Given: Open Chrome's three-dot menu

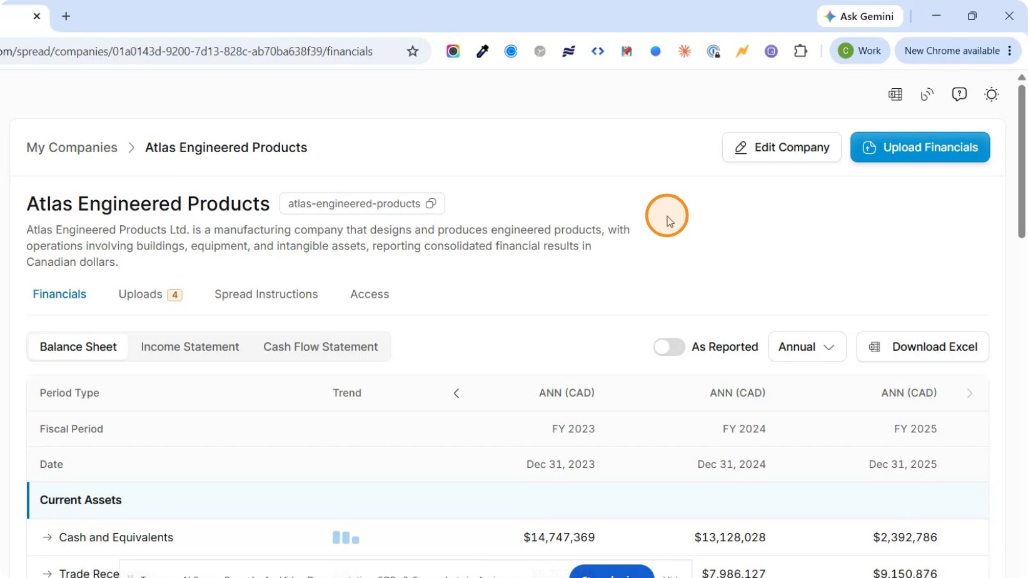Looking at the screenshot, I should [1010, 51].
